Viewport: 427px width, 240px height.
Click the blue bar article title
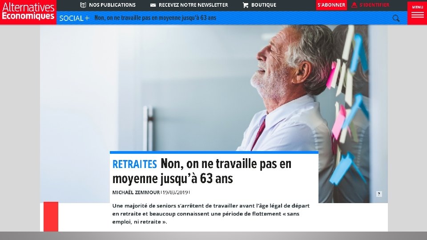(x=155, y=18)
